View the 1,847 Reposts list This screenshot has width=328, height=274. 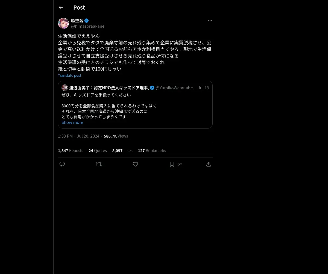coord(71,150)
